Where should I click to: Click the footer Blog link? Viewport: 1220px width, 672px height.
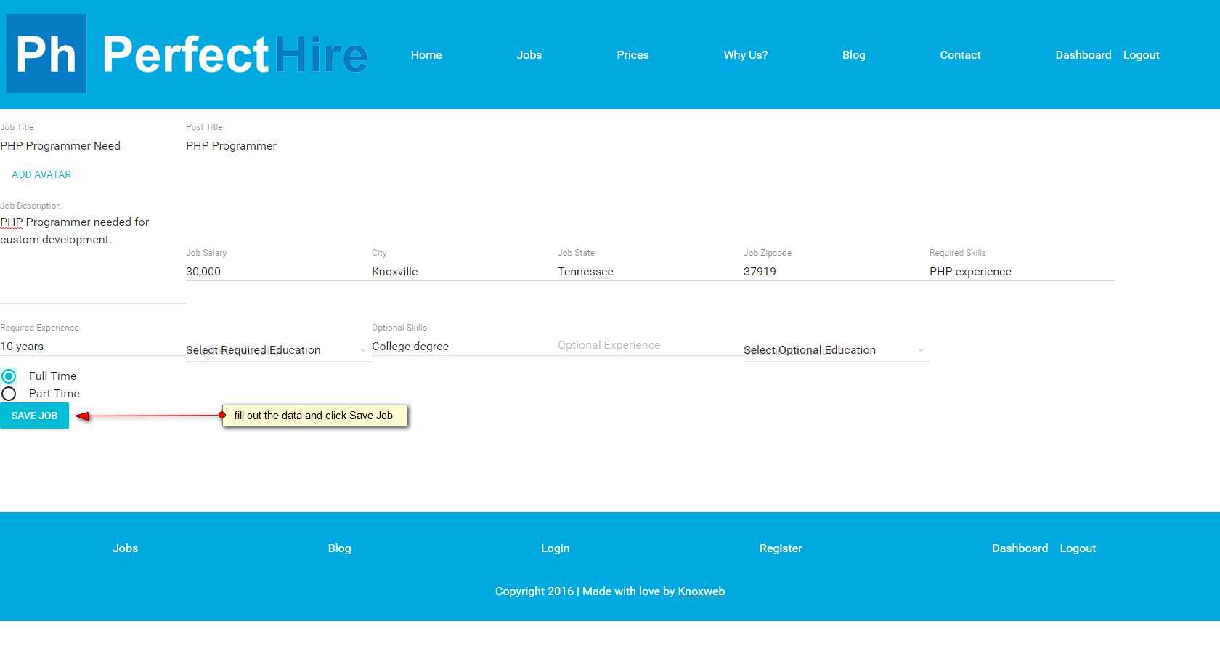339,548
